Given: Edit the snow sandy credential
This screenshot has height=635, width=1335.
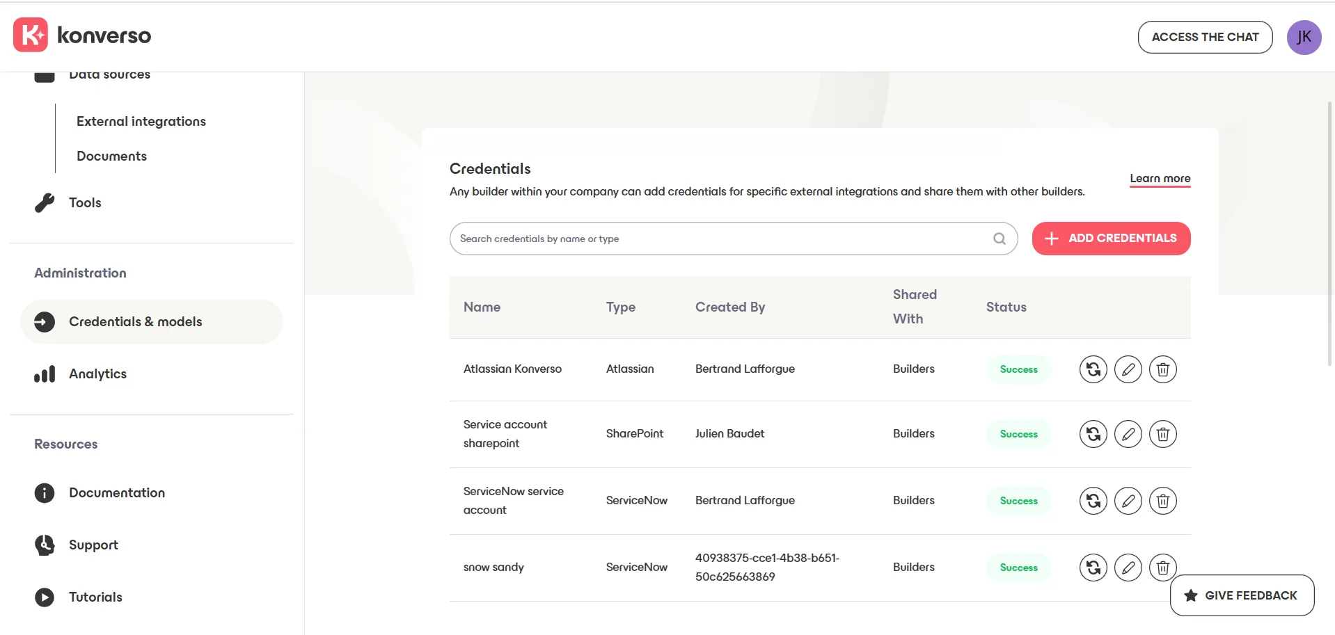Looking at the screenshot, I should click(x=1128, y=568).
